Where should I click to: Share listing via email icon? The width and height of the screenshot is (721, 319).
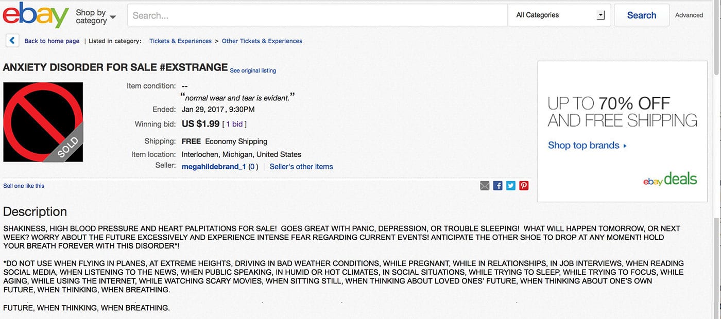coord(485,186)
